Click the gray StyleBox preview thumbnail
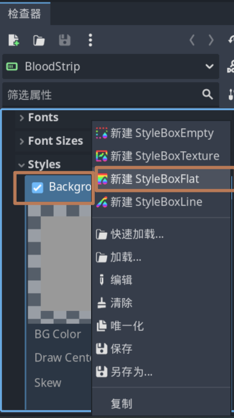The width and height of the screenshot is (234, 418). 60,264
